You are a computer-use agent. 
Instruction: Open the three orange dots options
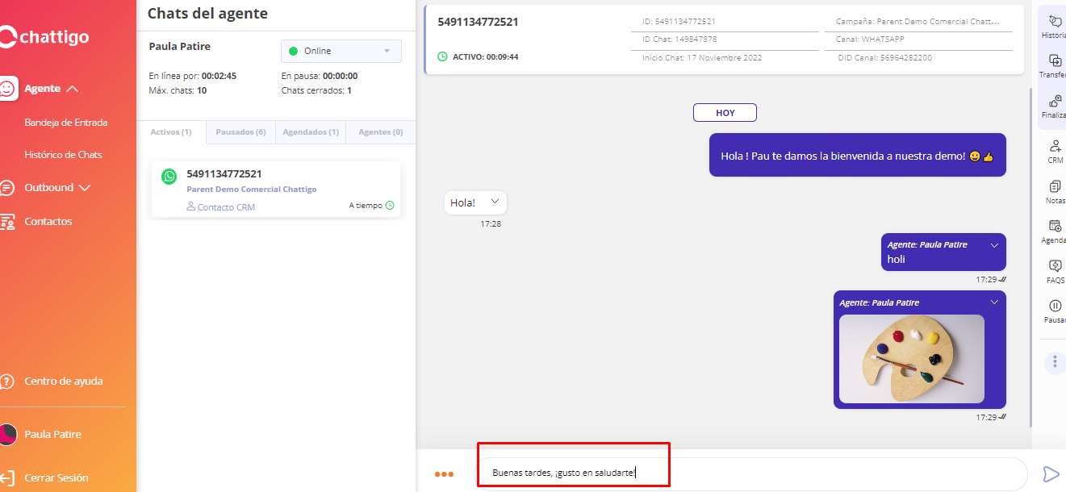(444, 474)
